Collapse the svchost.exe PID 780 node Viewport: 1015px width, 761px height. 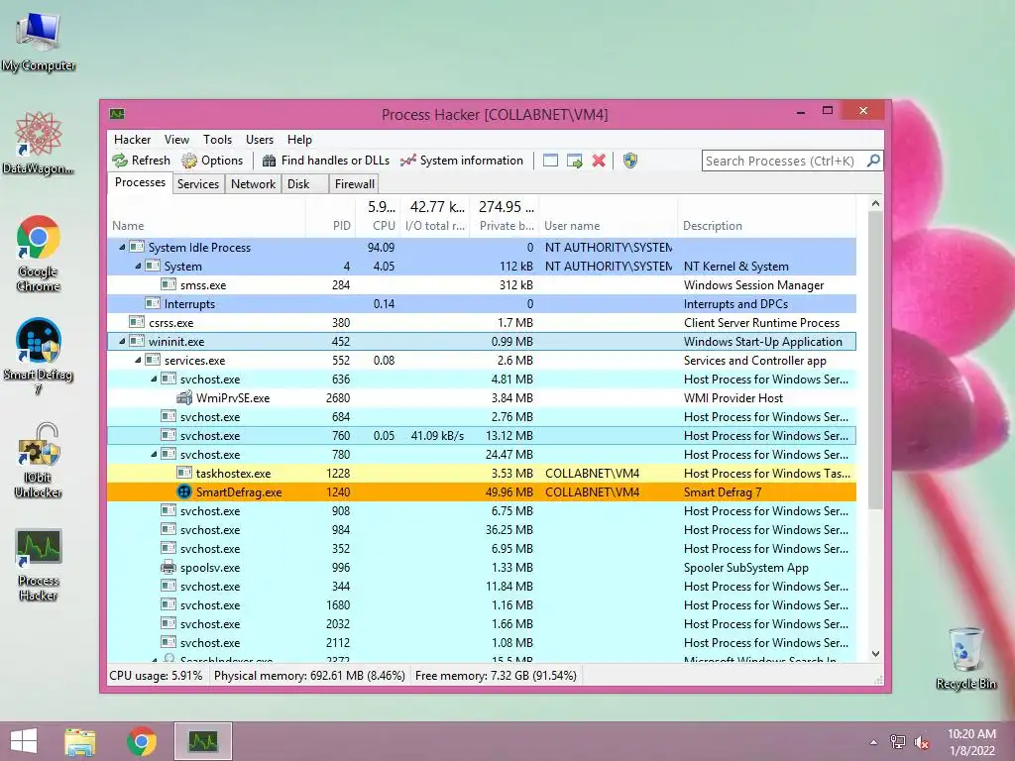[x=154, y=454]
